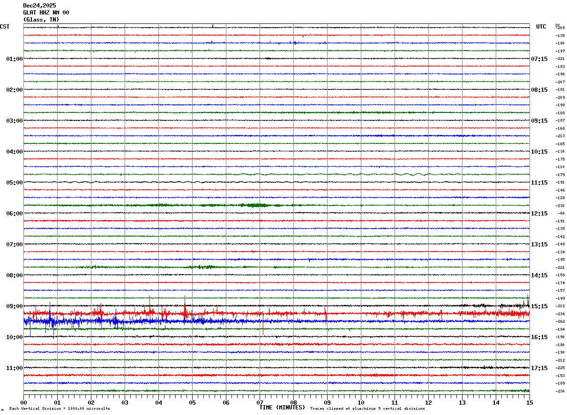Select the GLAT HHZ NM 00 station title
The width and height of the screenshot is (567, 415).
[x=46, y=13]
